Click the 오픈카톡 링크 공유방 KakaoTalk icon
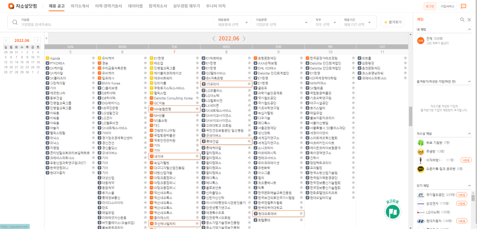 421,168
